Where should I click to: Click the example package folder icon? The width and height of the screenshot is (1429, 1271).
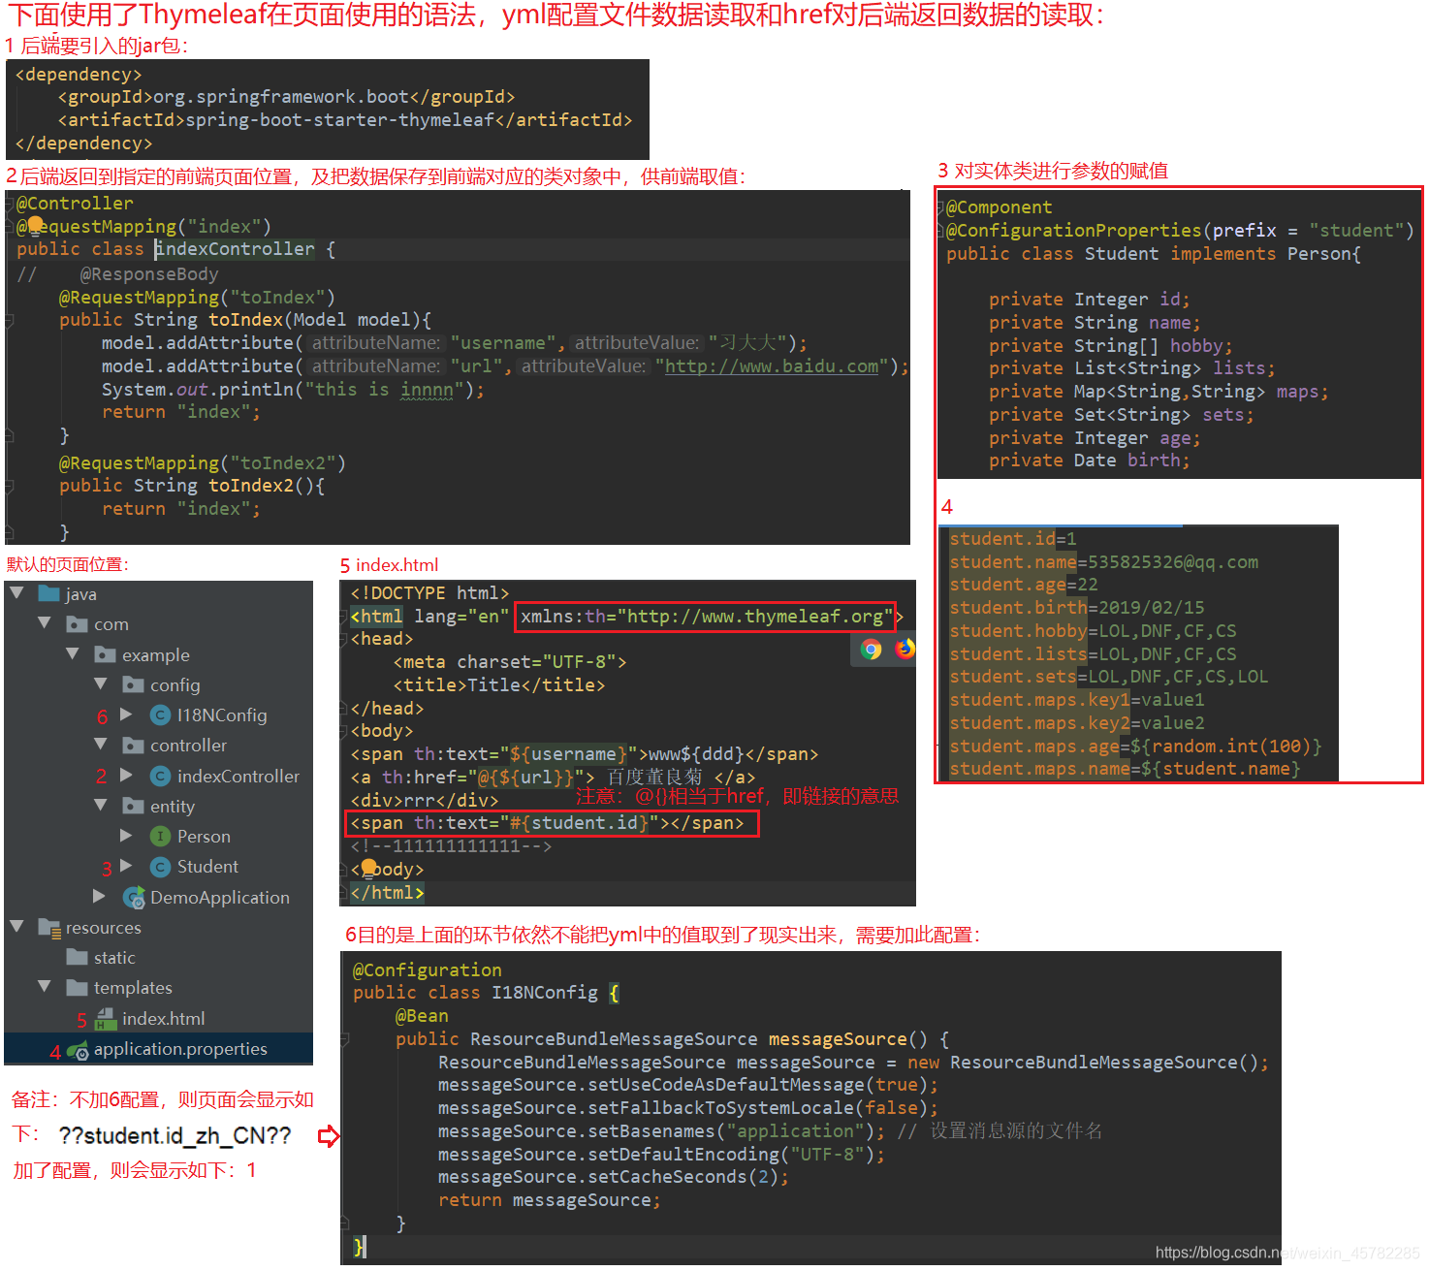105,654
